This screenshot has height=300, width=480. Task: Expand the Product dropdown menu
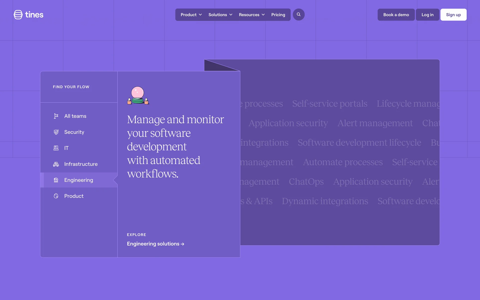pos(191,15)
